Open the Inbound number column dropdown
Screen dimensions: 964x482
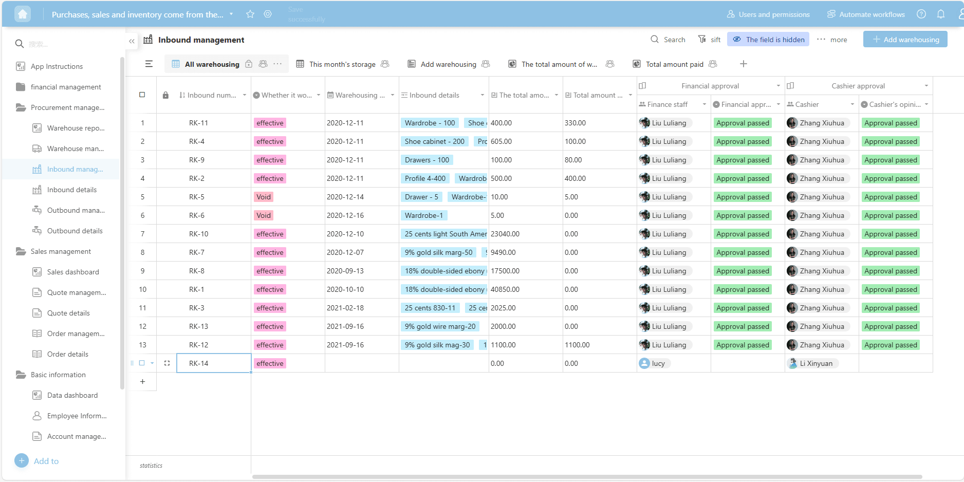[245, 95]
